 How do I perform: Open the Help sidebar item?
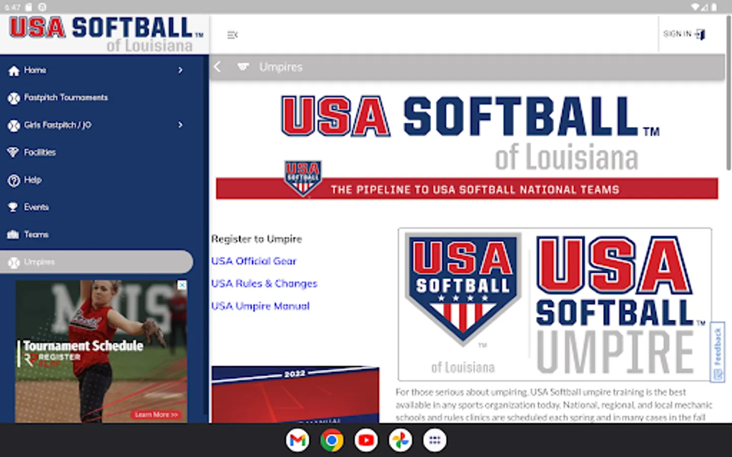[x=97, y=180]
